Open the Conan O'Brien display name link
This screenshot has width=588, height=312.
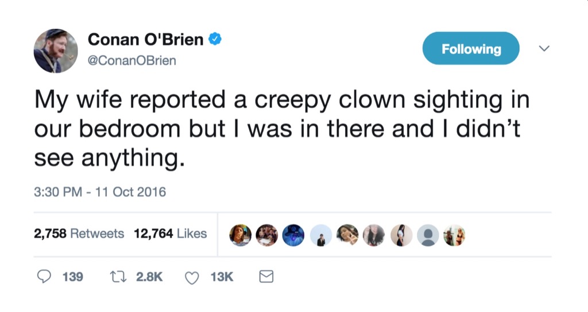[145, 40]
